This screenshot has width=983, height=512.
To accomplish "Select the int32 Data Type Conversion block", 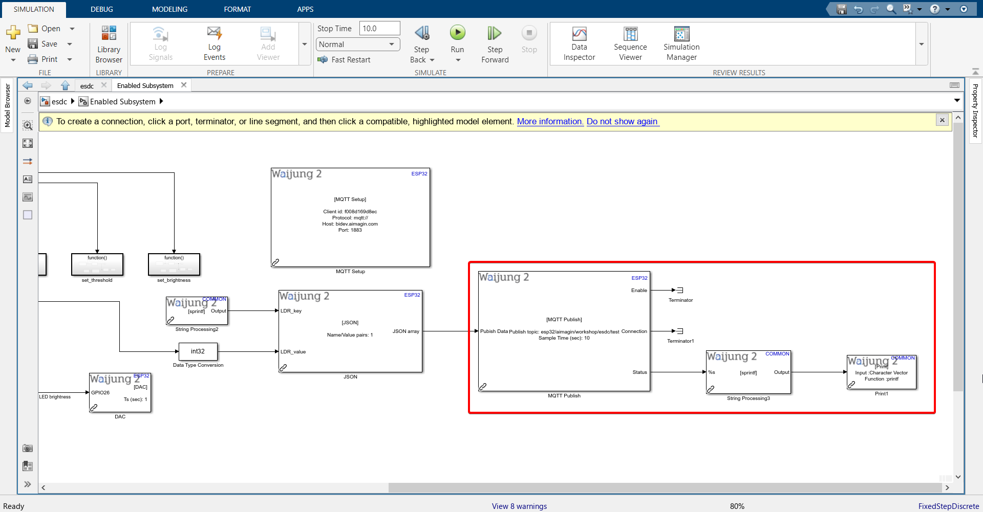I will point(198,351).
